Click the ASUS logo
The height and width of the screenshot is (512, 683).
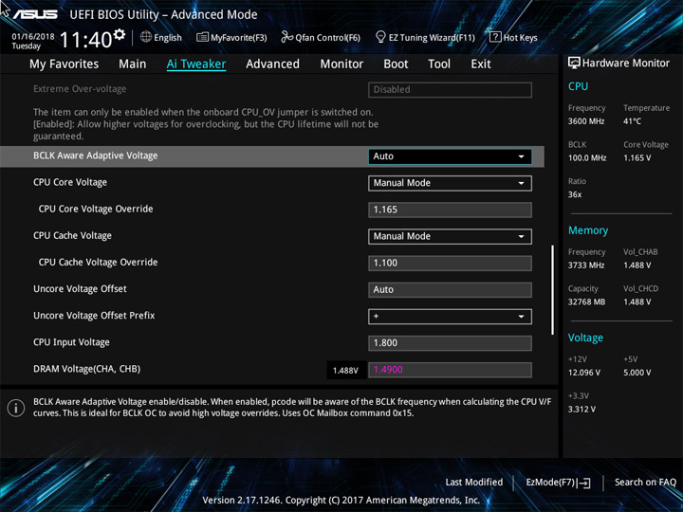35,14
